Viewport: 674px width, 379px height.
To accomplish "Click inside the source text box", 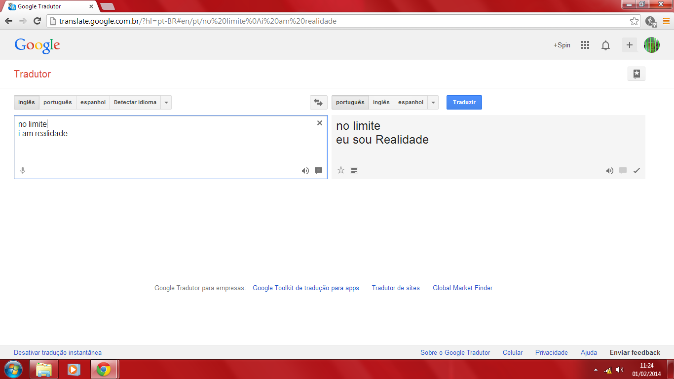I will click(x=171, y=147).
